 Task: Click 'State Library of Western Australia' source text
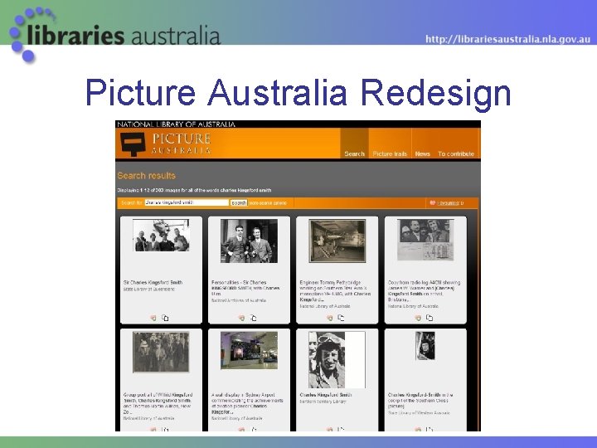coord(419,413)
